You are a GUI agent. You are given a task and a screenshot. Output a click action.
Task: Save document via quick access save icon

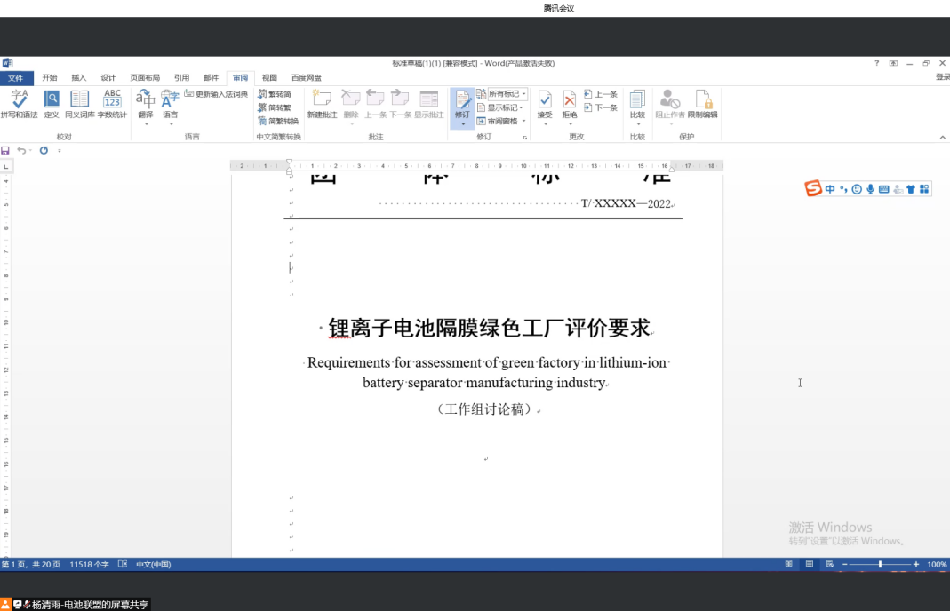point(5,150)
